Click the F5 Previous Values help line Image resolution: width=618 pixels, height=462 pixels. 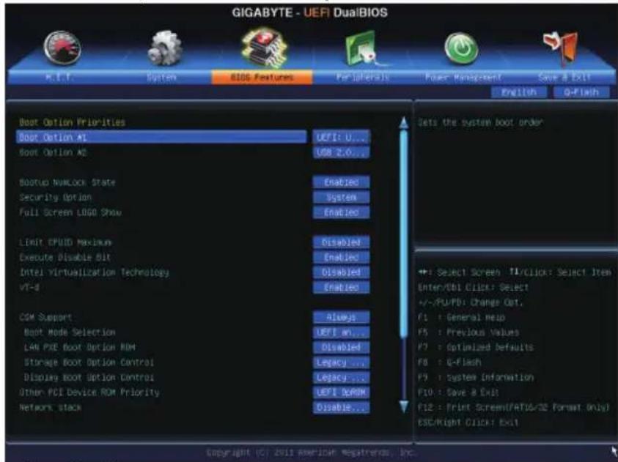(x=468, y=332)
